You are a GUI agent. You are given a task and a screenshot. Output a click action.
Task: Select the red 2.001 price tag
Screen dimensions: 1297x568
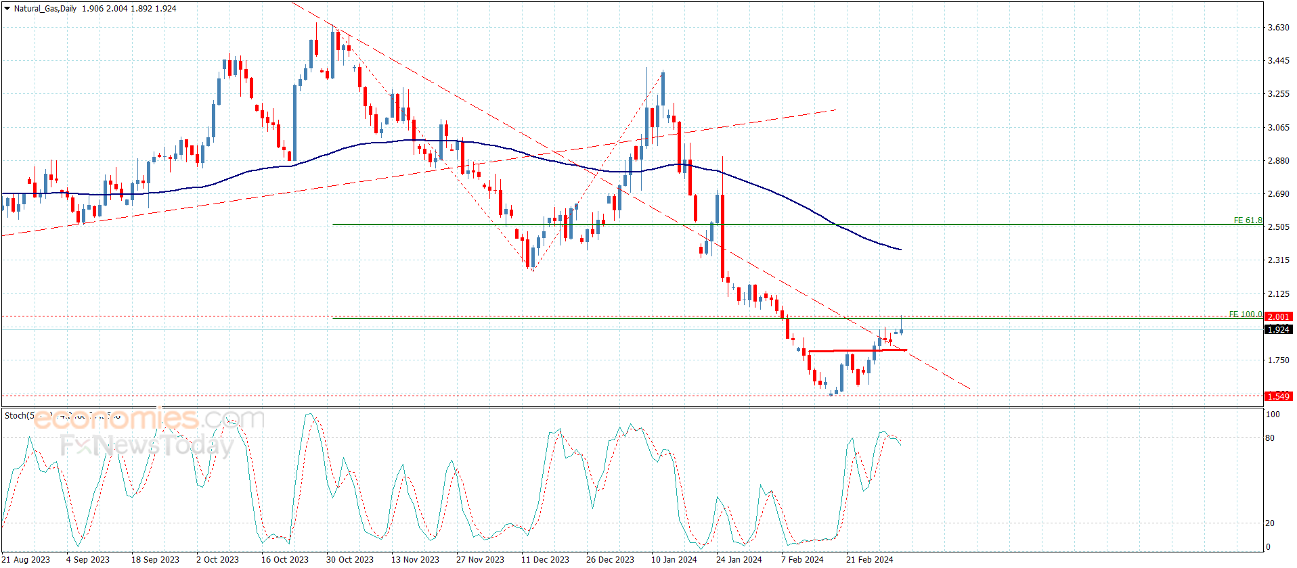1278,316
